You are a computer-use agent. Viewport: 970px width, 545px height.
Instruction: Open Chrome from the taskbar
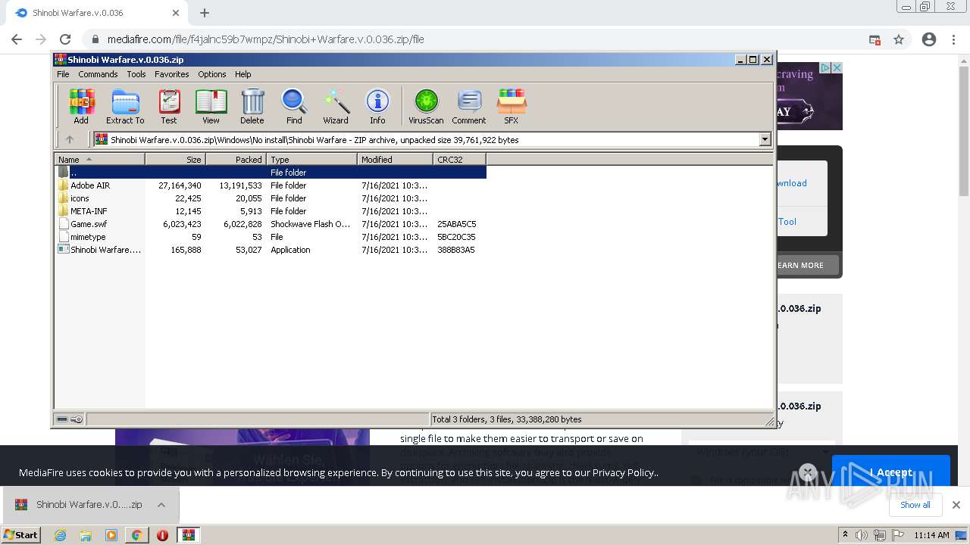pos(136,535)
